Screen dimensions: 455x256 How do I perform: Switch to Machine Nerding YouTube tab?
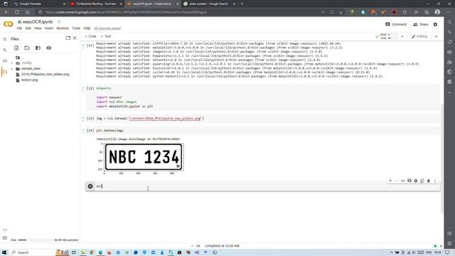(97, 4)
